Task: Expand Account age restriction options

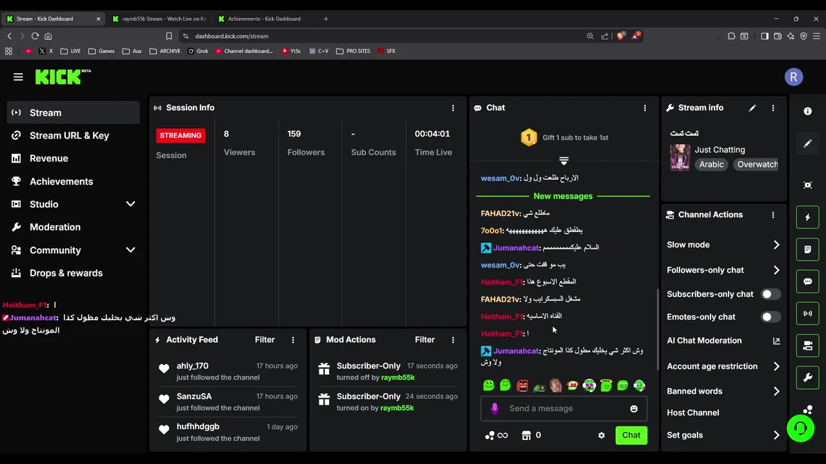Action: [776, 366]
